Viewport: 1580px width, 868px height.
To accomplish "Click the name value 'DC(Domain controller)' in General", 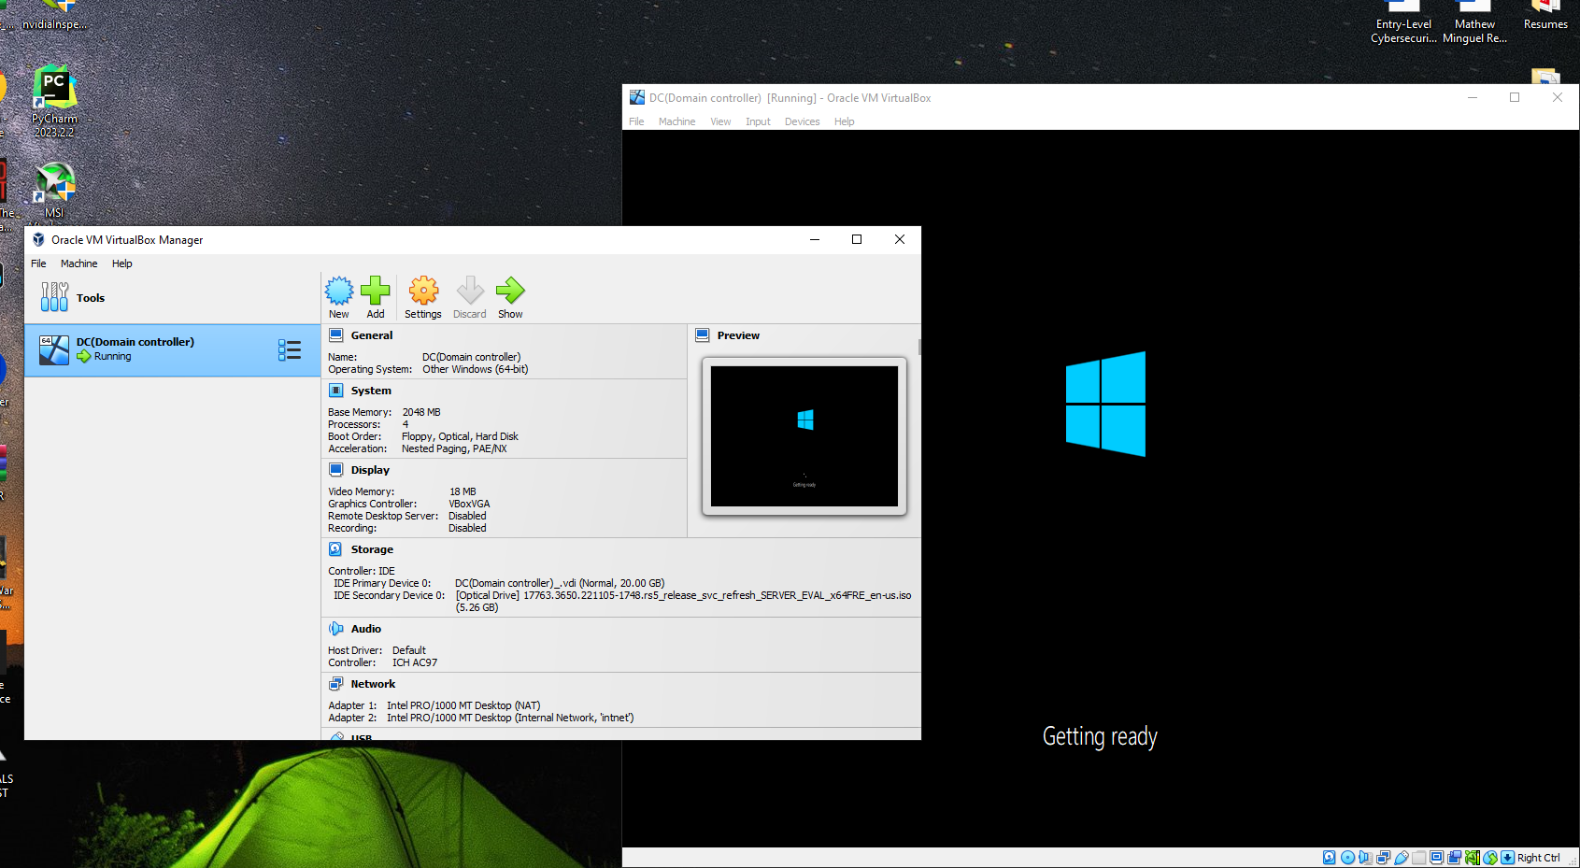I will (471, 357).
